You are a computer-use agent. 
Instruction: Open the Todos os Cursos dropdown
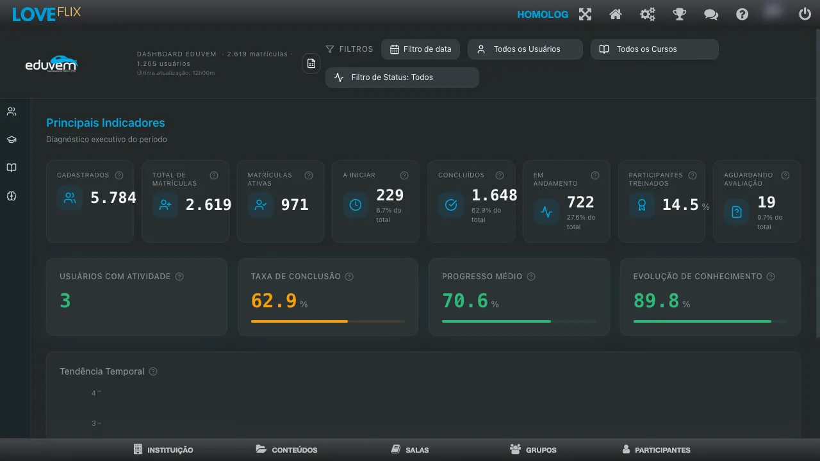(655, 49)
